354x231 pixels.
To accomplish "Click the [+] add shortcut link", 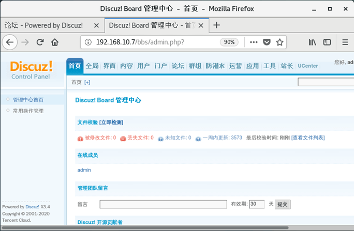I will [87, 83].
